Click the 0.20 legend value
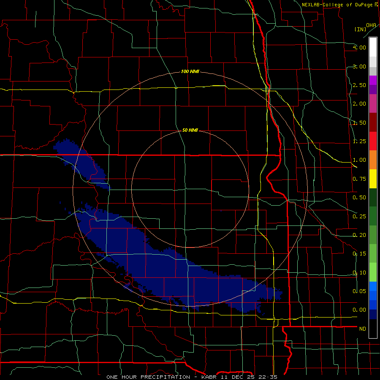This screenshot has height=380, width=380. (x=359, y=235)
